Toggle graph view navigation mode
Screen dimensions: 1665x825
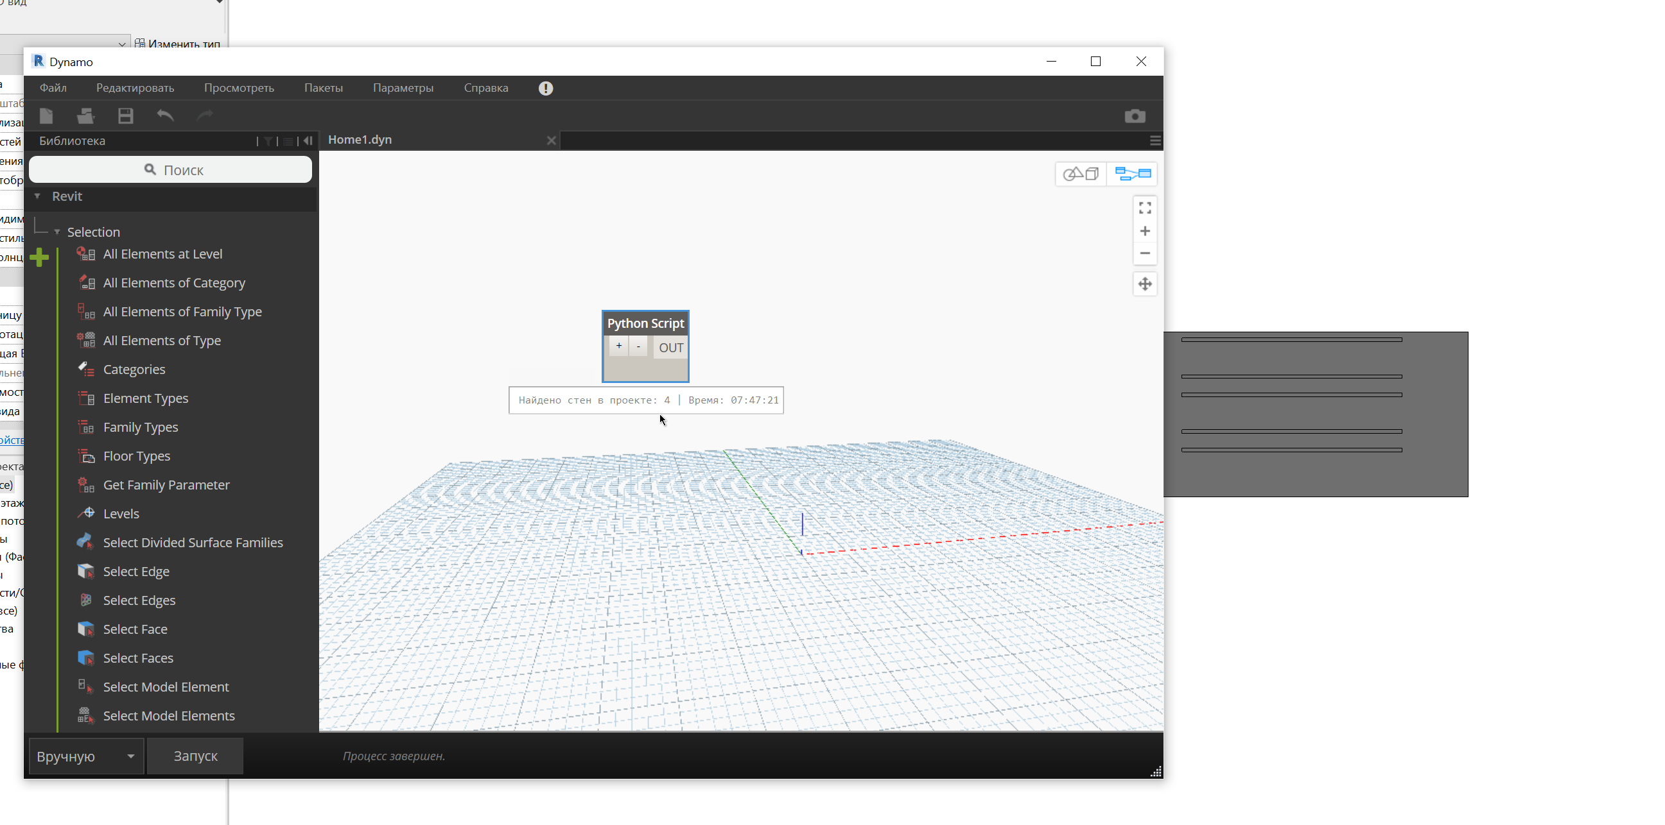point(1133,174)
